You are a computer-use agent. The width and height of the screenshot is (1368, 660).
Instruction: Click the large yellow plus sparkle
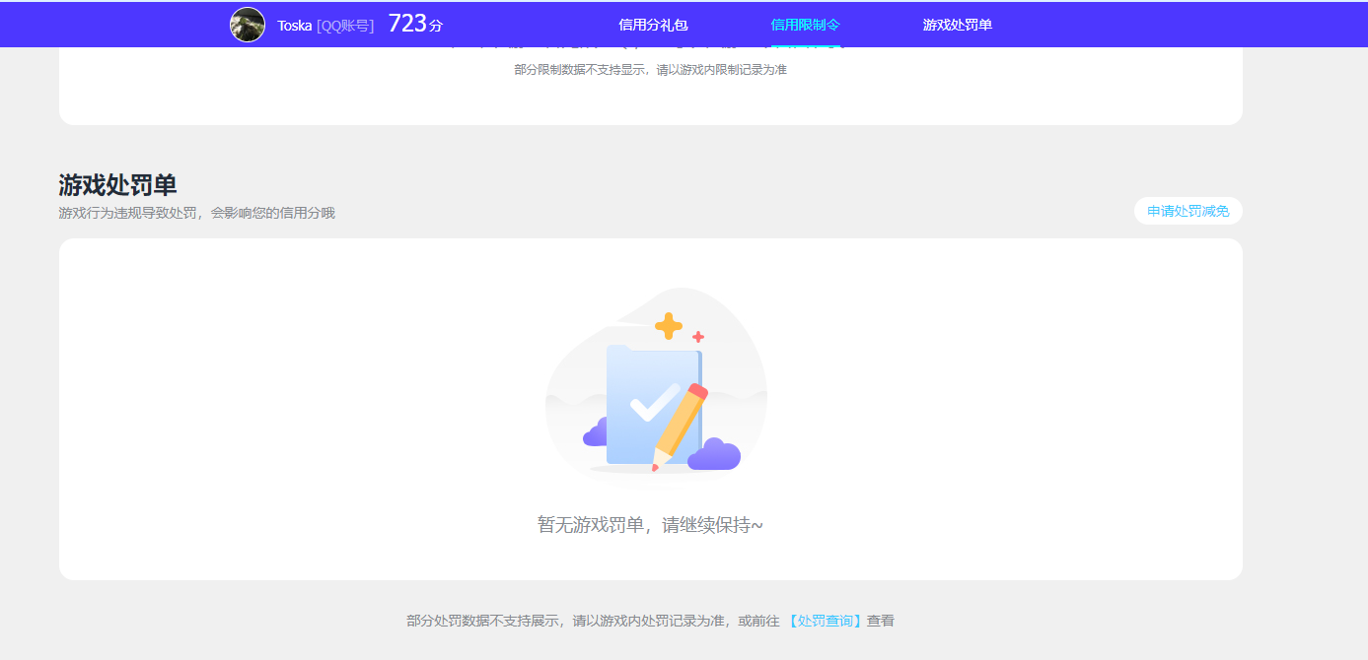[x=669, y=326]
